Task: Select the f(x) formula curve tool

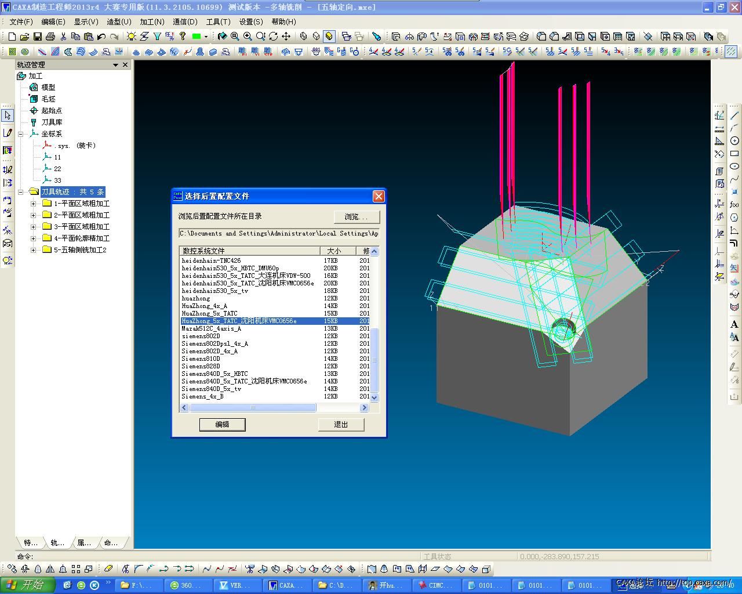Action: [x=734, y=204]
